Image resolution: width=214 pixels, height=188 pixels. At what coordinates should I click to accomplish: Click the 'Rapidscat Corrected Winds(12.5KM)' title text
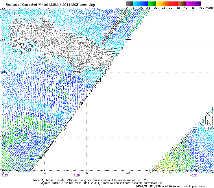[x=34, y=5]
